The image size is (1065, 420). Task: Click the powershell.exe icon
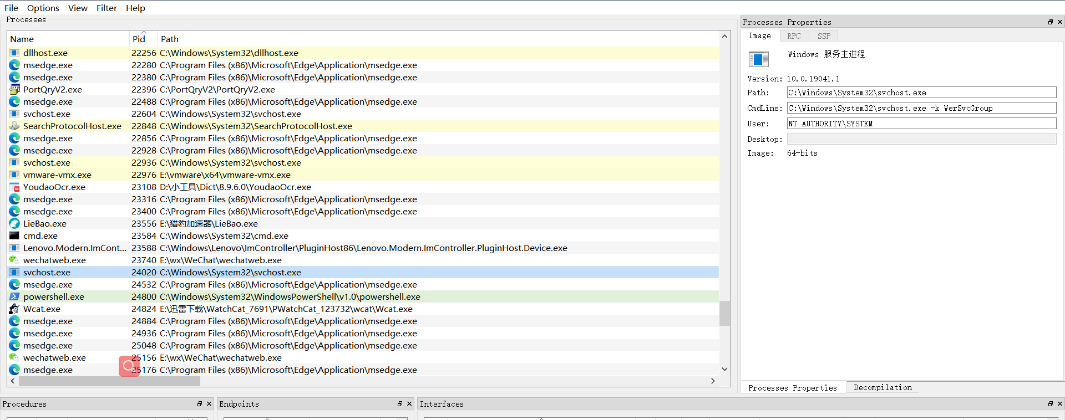(x=14, y=297)
